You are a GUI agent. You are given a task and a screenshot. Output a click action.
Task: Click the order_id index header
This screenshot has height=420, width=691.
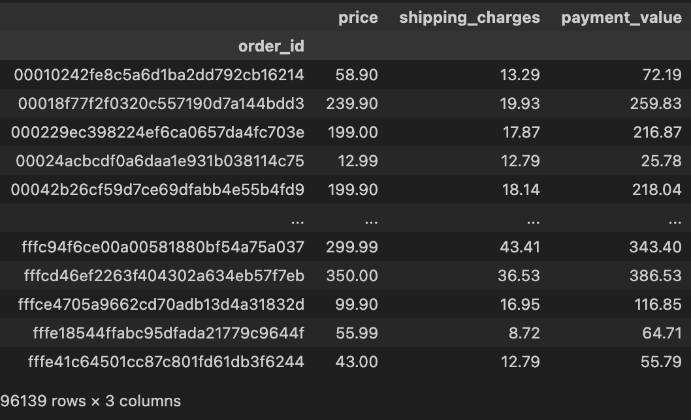coord(271,46)
